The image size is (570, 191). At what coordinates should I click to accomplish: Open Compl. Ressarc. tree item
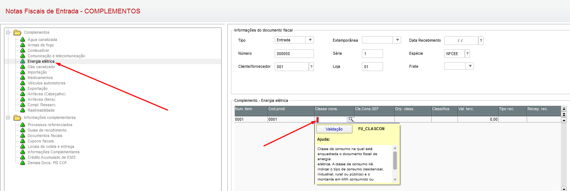click(x=42, y=105)
